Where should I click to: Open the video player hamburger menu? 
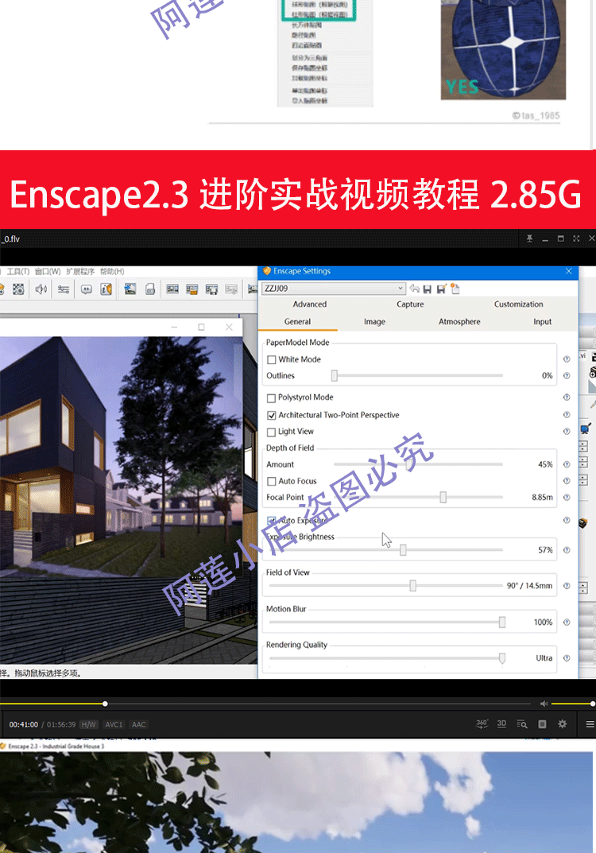coord(590,724)
